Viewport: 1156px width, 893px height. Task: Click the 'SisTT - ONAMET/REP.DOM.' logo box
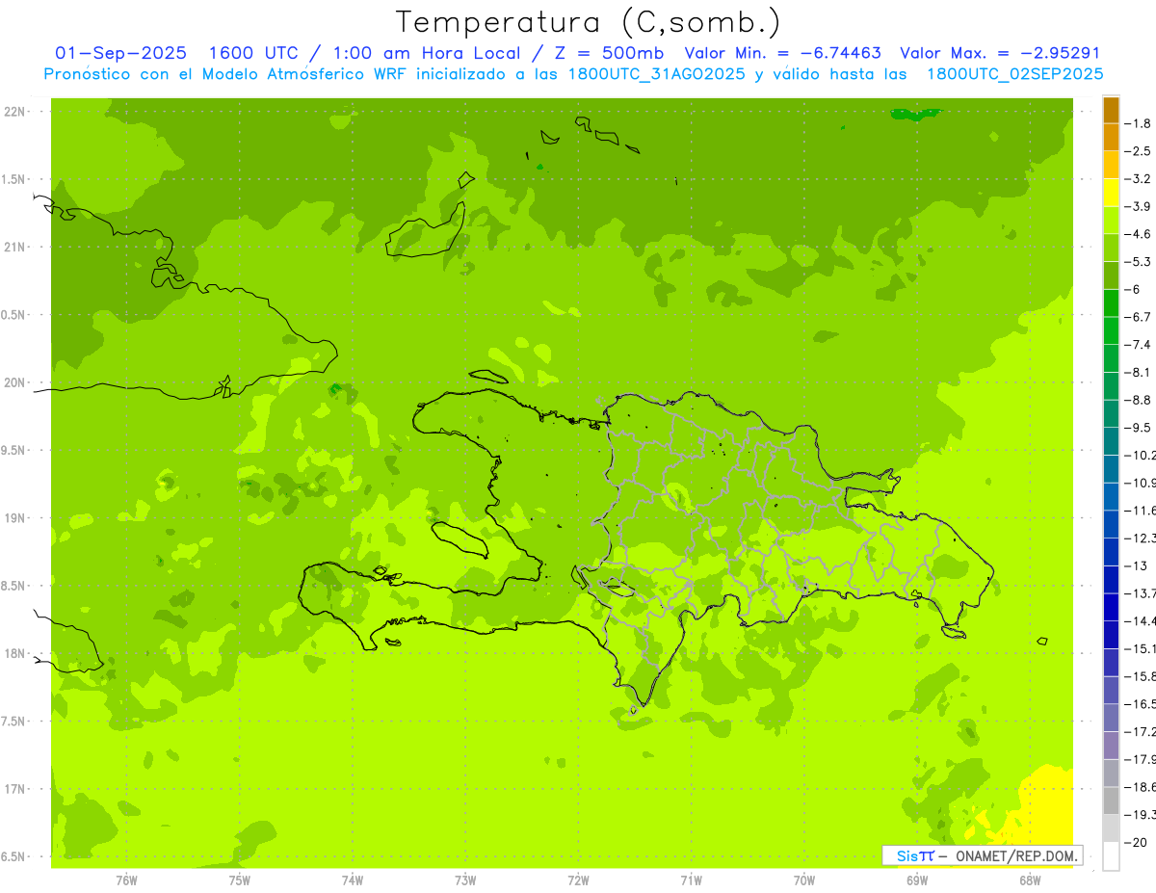[x=982, y=855]
